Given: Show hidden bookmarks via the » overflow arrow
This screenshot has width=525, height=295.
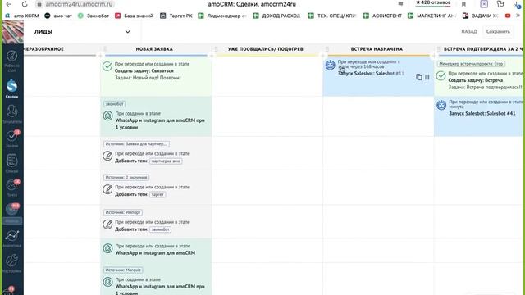Looking at the screenshot, I should point(518,16).
